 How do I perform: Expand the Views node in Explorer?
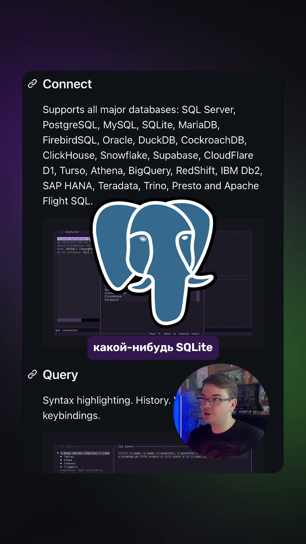click(66, 460)
